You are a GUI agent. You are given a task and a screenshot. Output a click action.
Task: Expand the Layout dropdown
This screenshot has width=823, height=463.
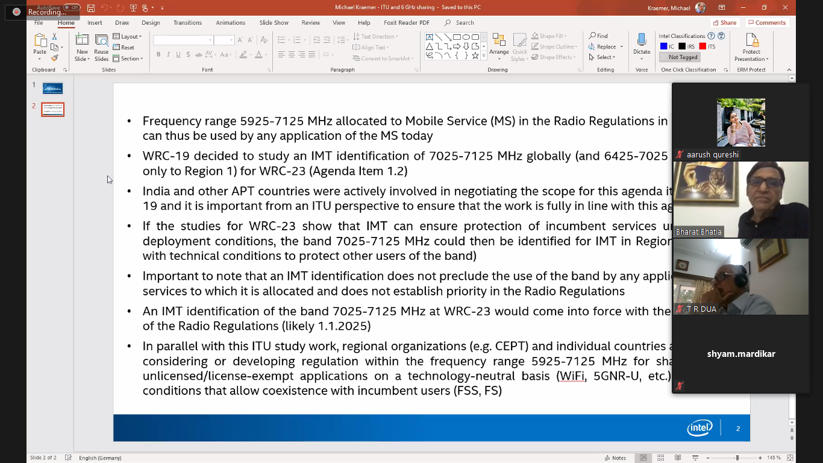pyautogui.click(x=128, y=37)
